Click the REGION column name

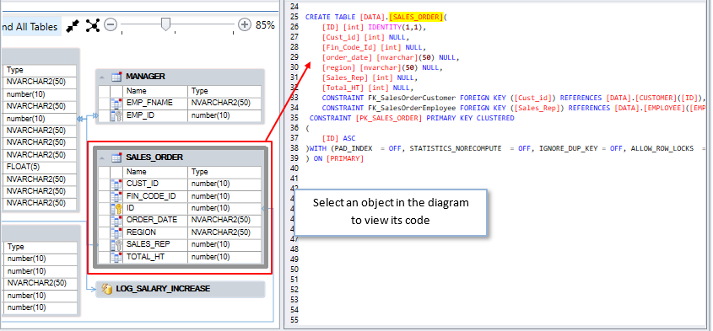[141, 232]
